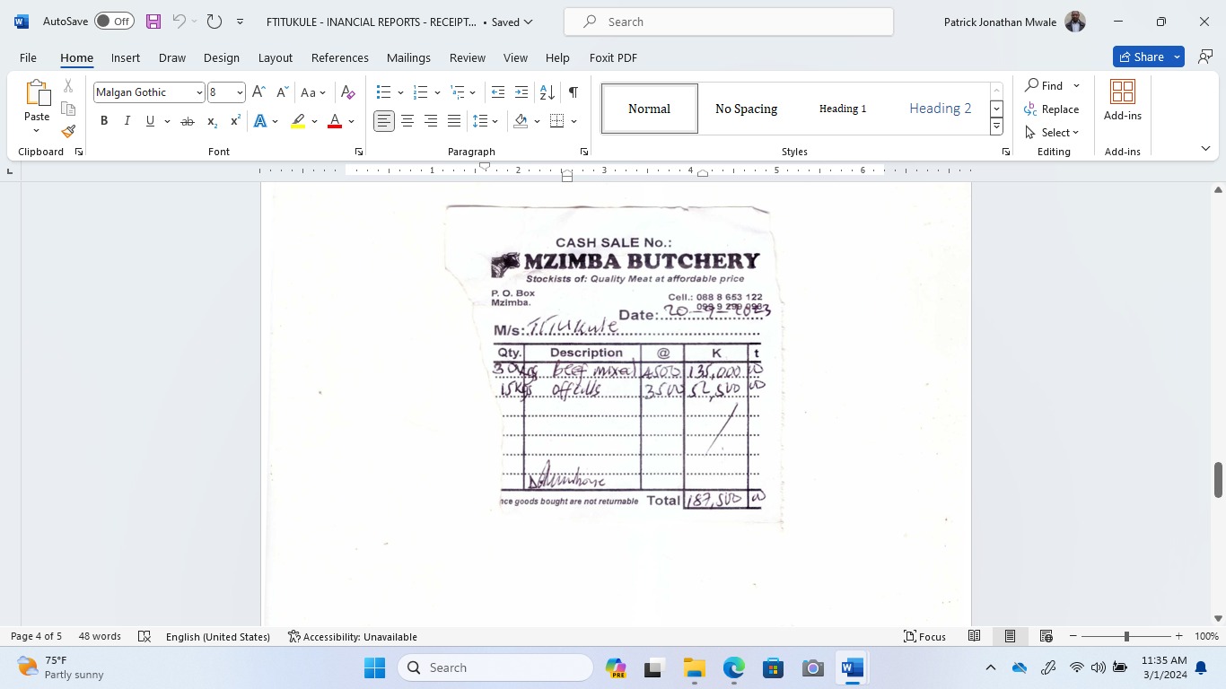Apply strikethrough formatting

click(187, 121)
